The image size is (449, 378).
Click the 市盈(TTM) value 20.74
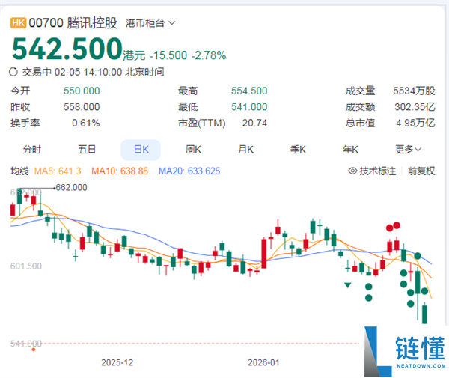[x=254, y=124]
